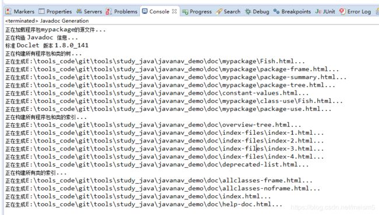This screenshot has height=215, width=379.
Task: Click the Breakpoints tab icon
Action: (x=276, y=11)
